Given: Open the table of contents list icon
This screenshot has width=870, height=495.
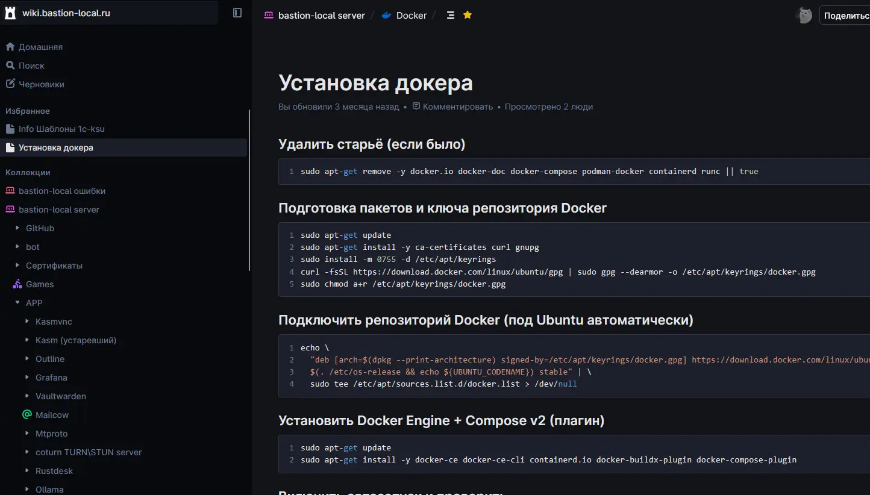Looking at the screenshot, I should point(450,15).
